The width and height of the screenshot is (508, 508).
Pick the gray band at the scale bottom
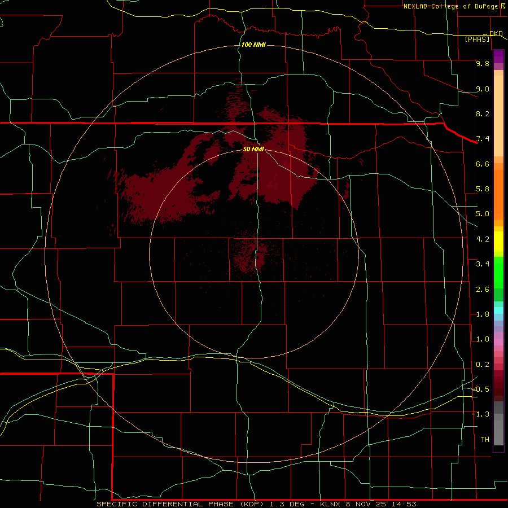pyautogui.click(x=498, y=433)
